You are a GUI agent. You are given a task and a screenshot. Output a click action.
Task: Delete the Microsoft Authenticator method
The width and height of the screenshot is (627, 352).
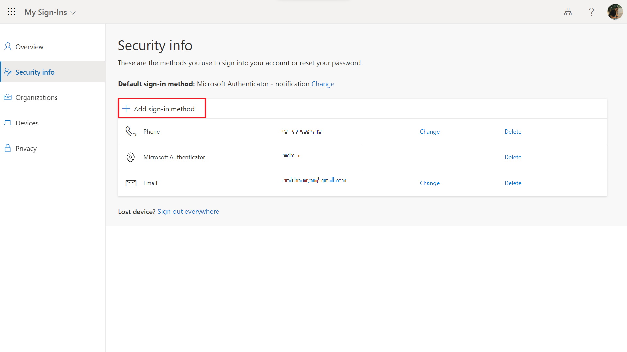point(513,157)
